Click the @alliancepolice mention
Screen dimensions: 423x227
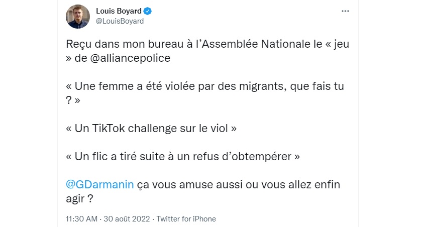click(133, 58)
